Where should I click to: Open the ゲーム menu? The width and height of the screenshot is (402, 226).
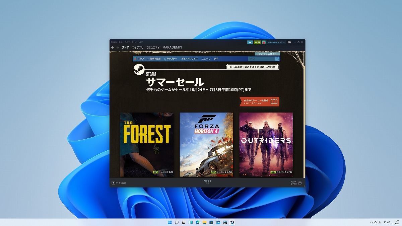click(134, 42)
